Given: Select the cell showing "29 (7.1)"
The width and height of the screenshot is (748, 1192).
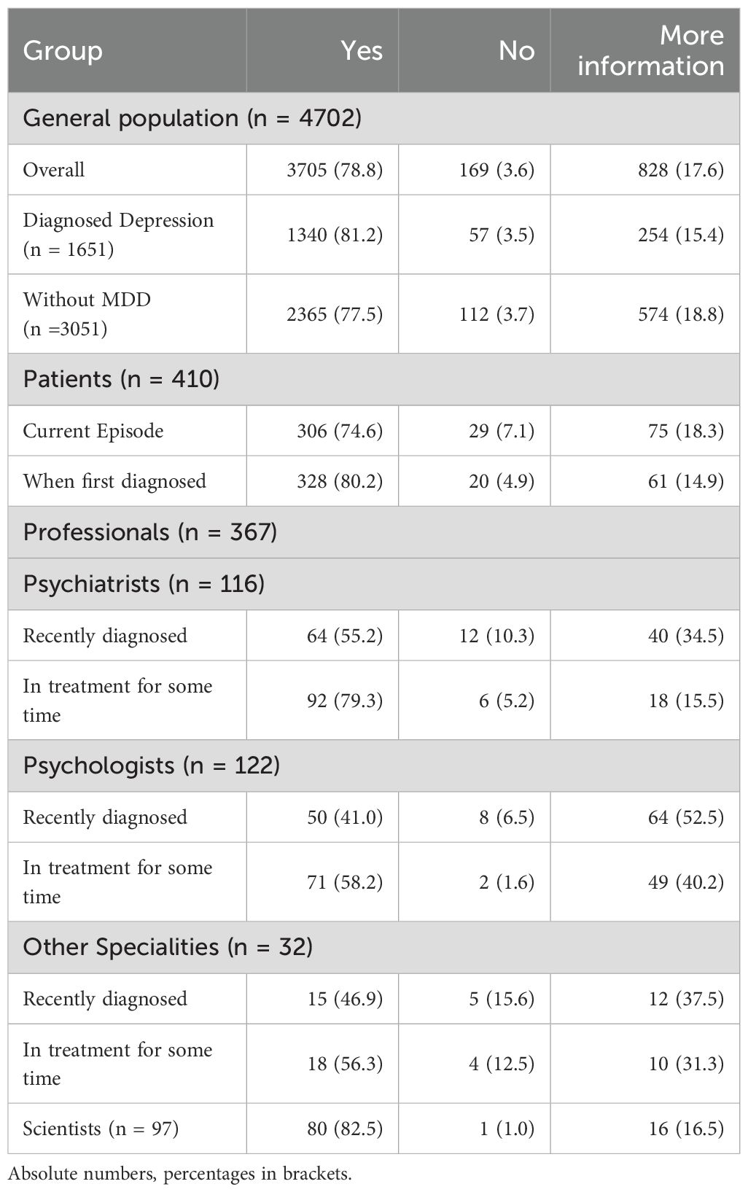Looking at the screenshot, I should click(506, 431).
